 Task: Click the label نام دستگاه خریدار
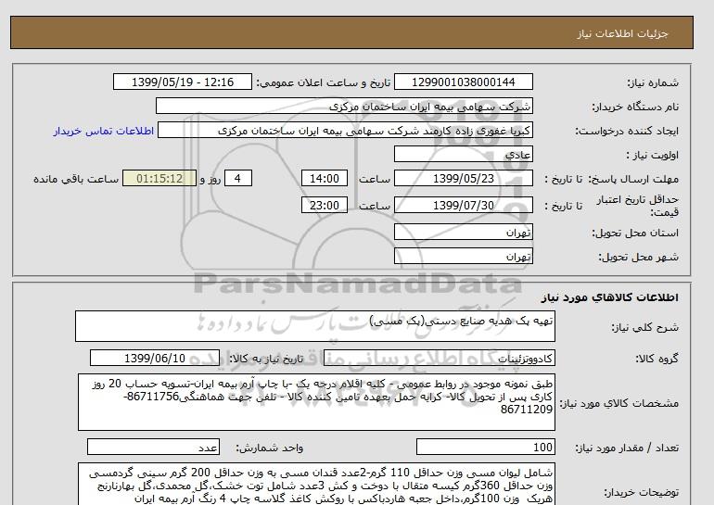[x=635, y=107]
